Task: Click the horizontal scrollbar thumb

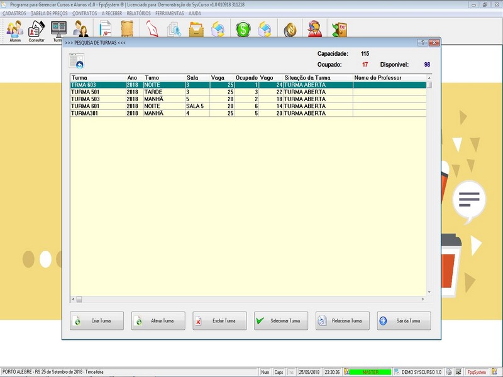Action: pyautogui.click(x=79, y=299)
